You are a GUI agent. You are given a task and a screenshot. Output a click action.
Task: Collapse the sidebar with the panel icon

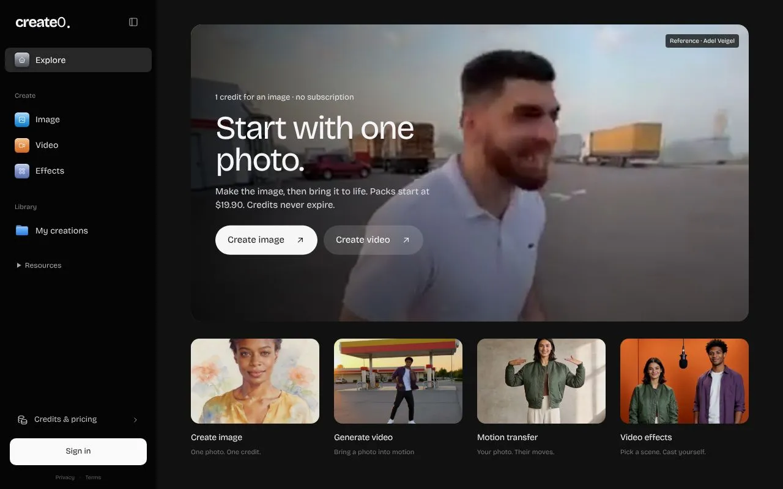(x=133, y=22)
